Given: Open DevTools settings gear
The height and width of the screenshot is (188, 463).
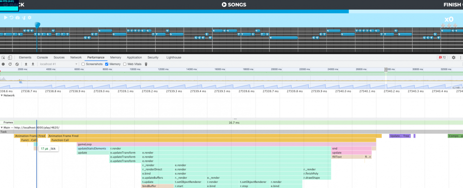Looking at the screenshot, I should tap(454, 57).
